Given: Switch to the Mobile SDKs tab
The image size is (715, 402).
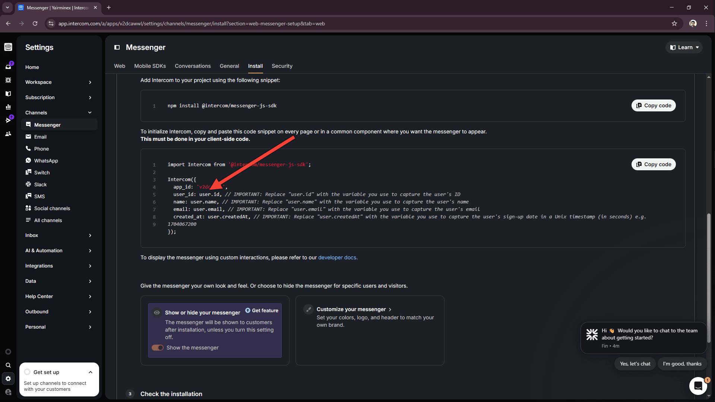Looking at the screenshot, I should [150, 66].
